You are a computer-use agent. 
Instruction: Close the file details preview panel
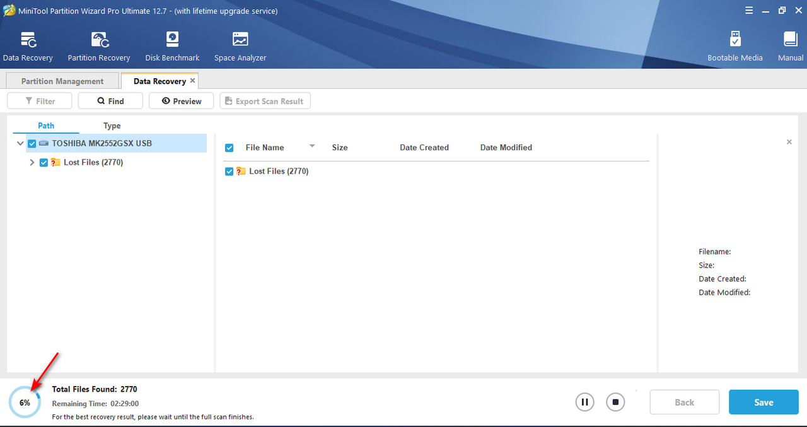[x=789, y=143]
